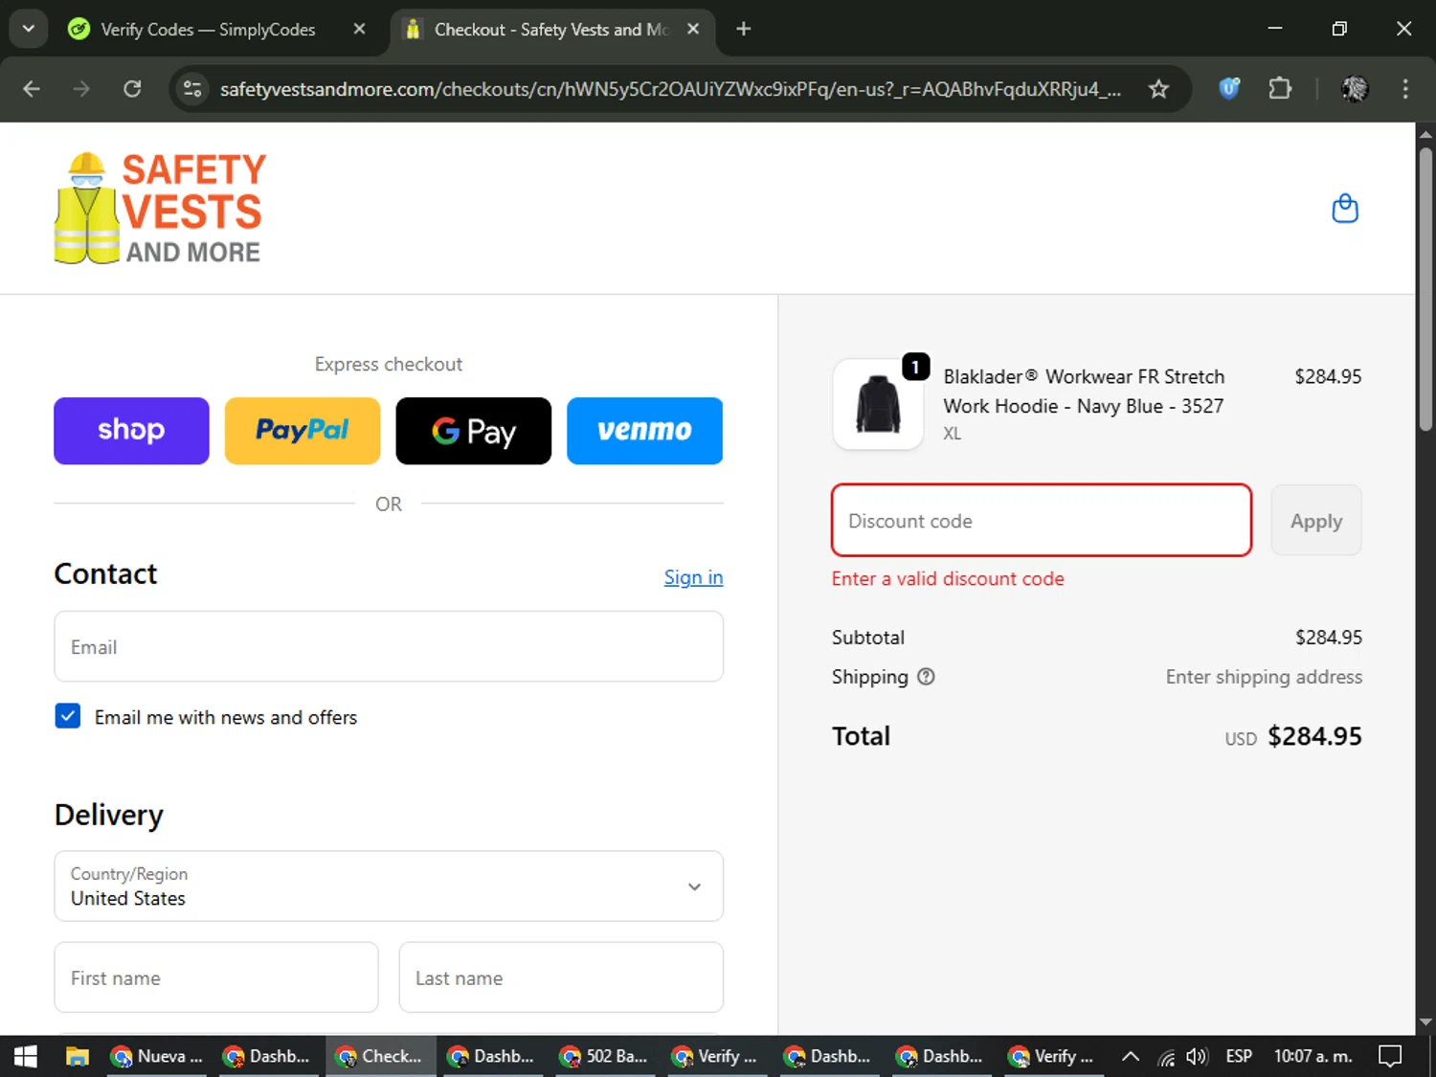This screenshot has height=1077, width=1436.
Task: Click the scrollbar down arrow
Action: [x=1426, y=1022]
